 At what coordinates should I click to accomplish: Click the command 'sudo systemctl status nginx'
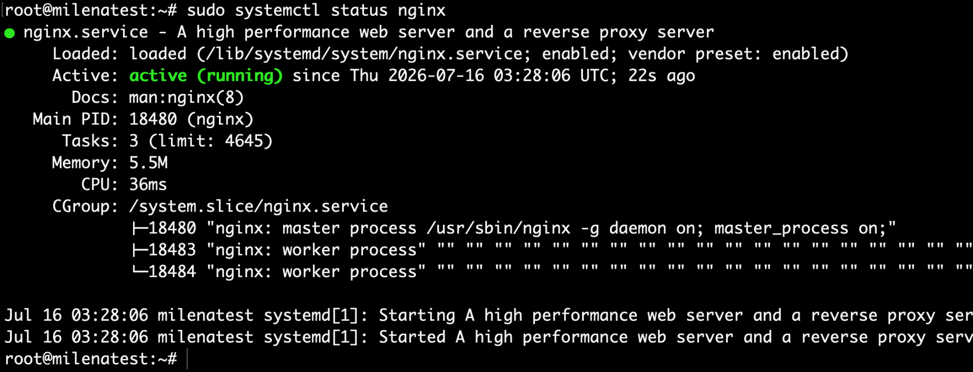[x=316, y=10]
